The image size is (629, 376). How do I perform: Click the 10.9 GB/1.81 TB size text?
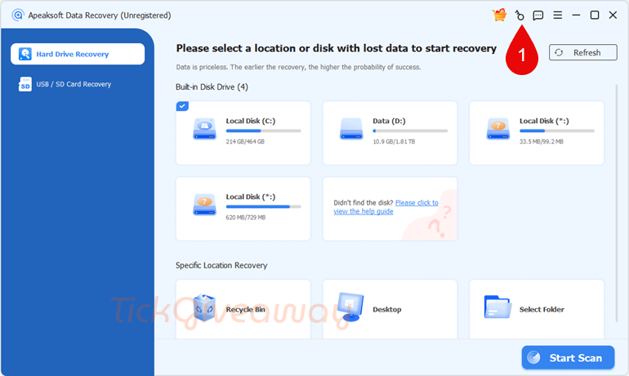(394, 142)
